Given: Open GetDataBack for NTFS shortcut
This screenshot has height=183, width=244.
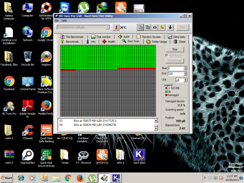Looking at the screenshot, I should [x=46, y=11].
